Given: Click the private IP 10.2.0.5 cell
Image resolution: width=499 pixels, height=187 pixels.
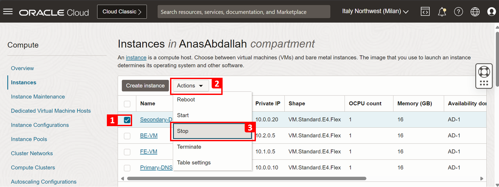Looking at the screenshot, I should (265, 136).
